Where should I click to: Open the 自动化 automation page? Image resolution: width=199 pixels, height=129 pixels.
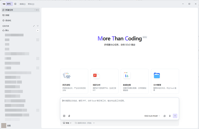pos(20,20)
